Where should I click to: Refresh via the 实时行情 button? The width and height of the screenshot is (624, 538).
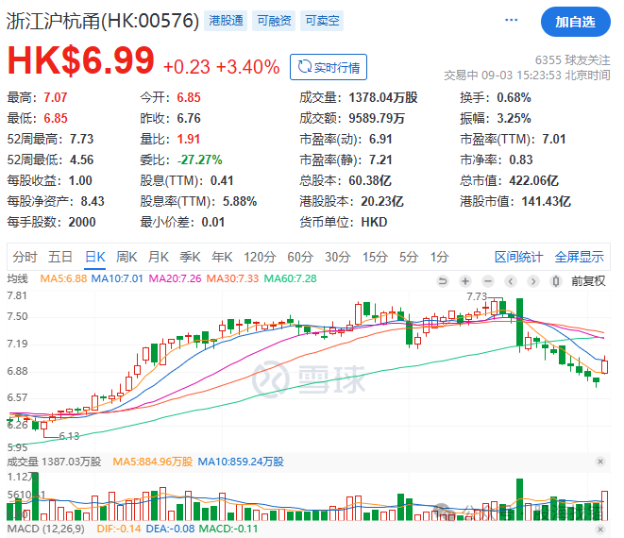pyautogui.click(x=329, y=67)
